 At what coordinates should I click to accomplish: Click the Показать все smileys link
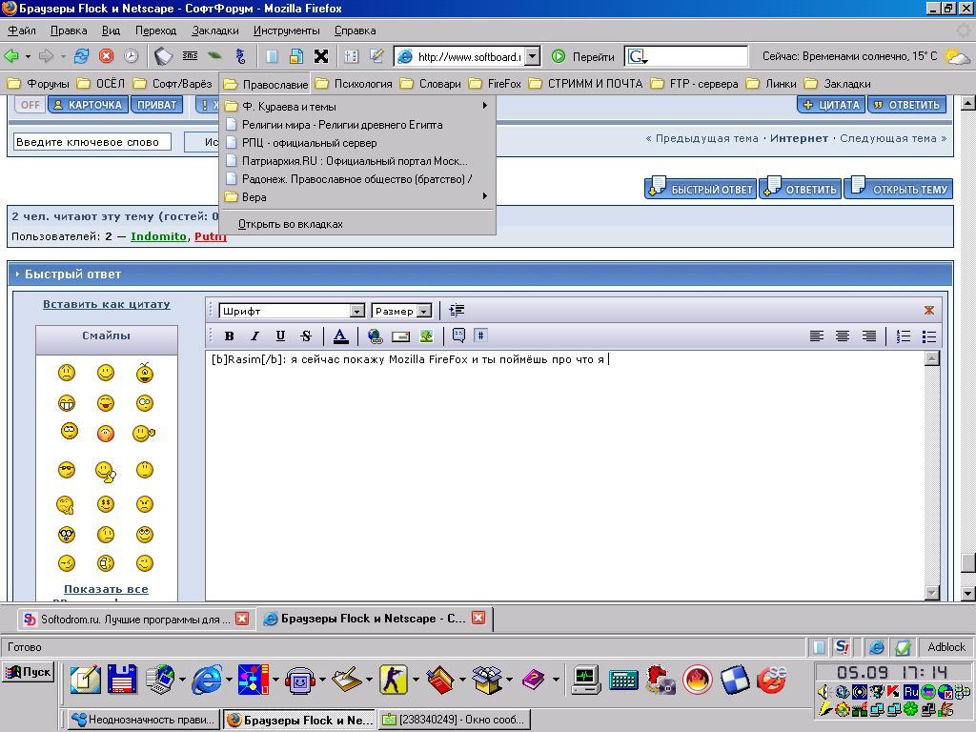click(106, 589)
